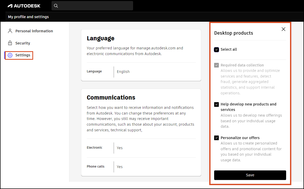Toggle the Select all checkbox
Screen dimensions: 304x189
[x=216, y=50]
